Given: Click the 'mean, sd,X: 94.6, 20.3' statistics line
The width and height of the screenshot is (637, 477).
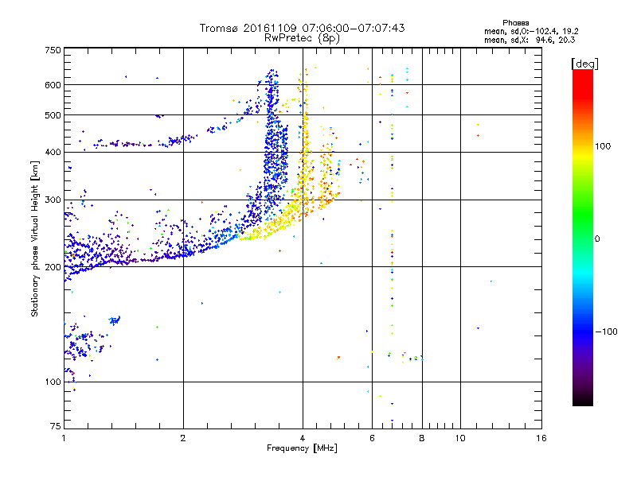Looking at the screenshot, I should (530, 40).
